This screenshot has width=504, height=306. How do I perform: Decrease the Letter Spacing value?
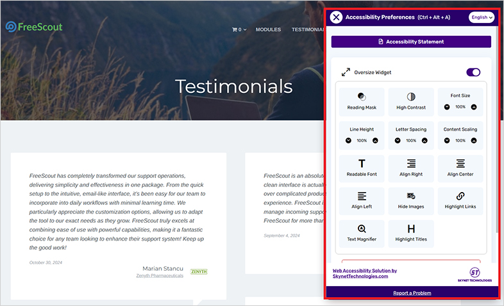398,140
